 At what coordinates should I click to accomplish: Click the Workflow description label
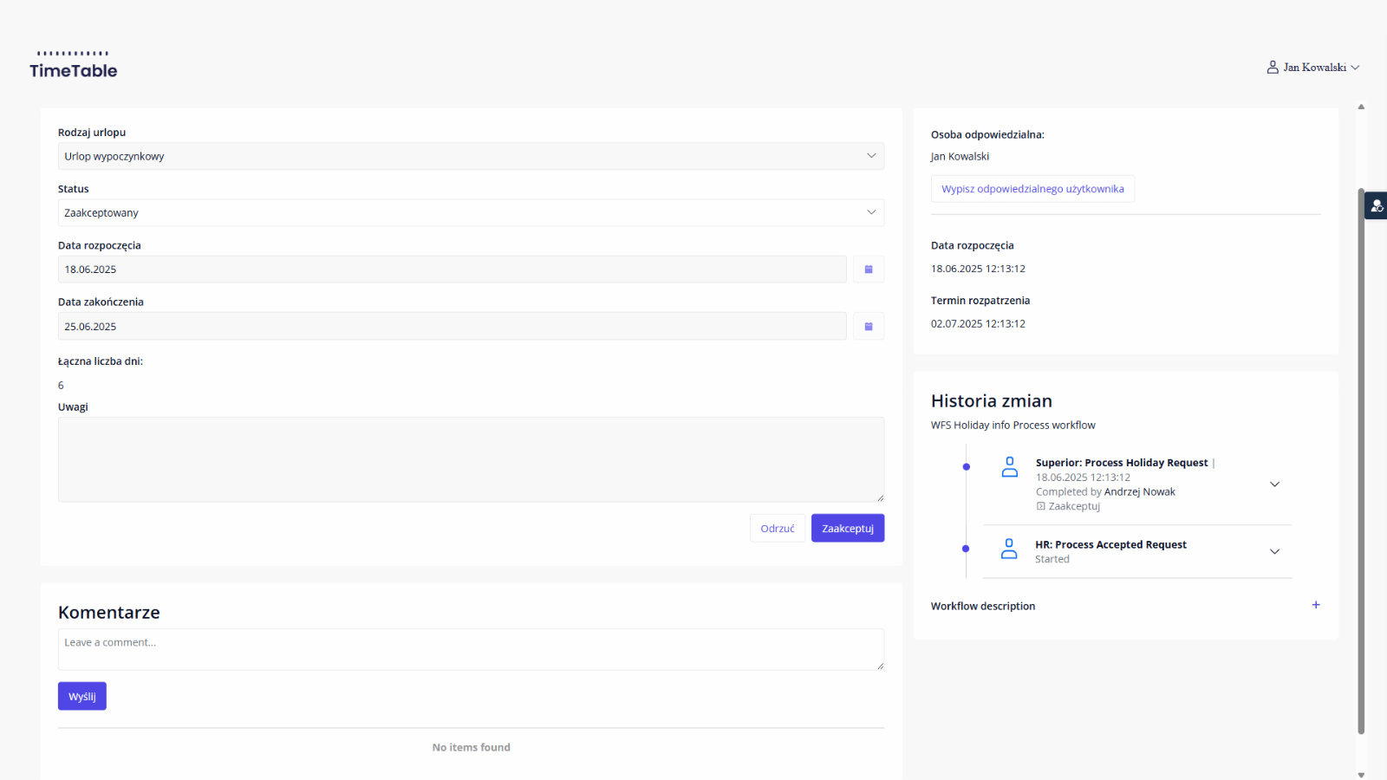point(983,607)
